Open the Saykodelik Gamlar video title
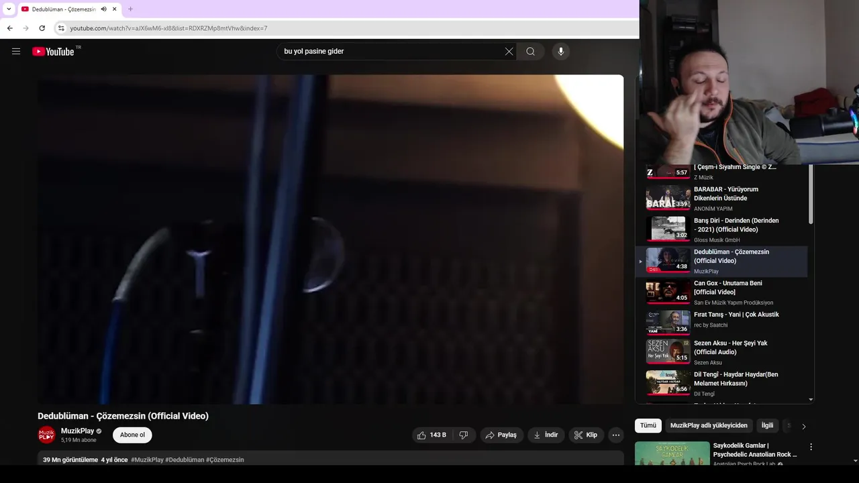This screenshot has height=483, width=859. [x=755, y=449]
